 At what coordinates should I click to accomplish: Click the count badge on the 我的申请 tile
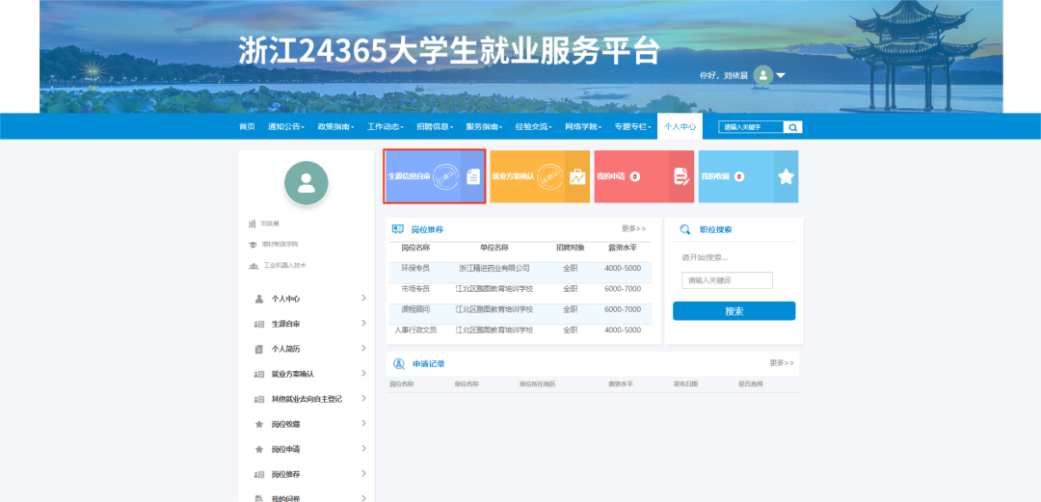[635, 176]
